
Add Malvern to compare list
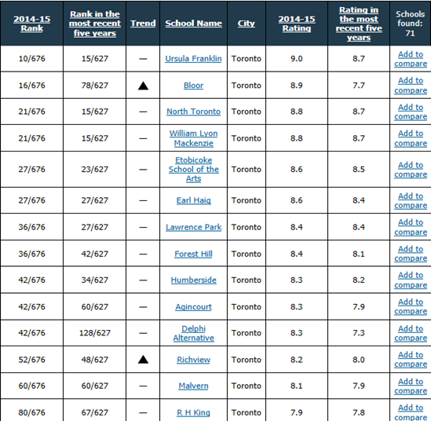pos(411,386)
